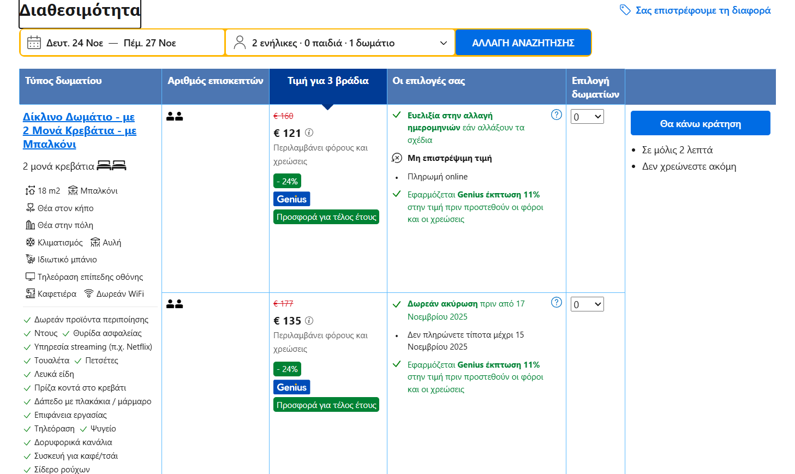Click help icon for first rate options
This screenshot has width=795, height=474.
coord(556,115)
